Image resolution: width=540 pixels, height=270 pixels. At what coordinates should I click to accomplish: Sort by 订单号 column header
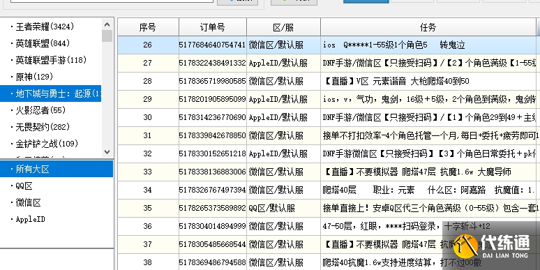pyautogui.click(x=213, y=27)
